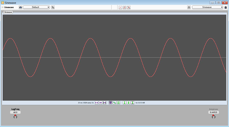Image resolution: width=229 pixels, height=127 pixels.
Task: Click the vertical zoom-in green icon
Action: (125, 103)
